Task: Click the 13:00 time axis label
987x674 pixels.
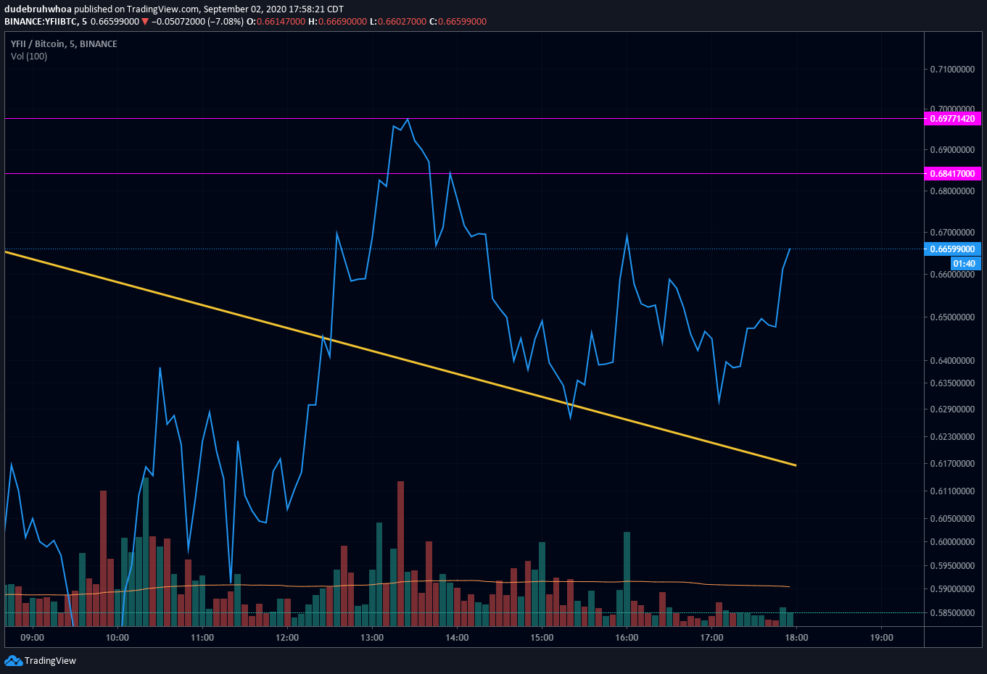Action: [372, 638]
